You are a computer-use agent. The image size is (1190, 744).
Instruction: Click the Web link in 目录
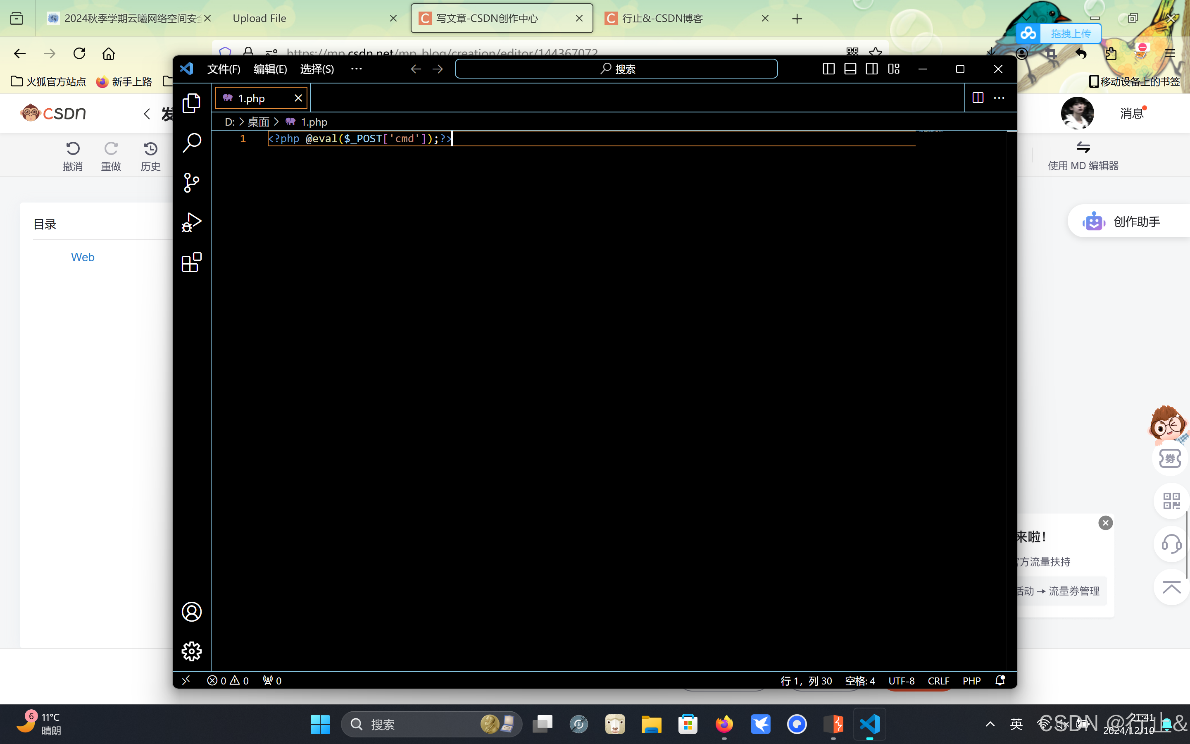click(83, 258)
